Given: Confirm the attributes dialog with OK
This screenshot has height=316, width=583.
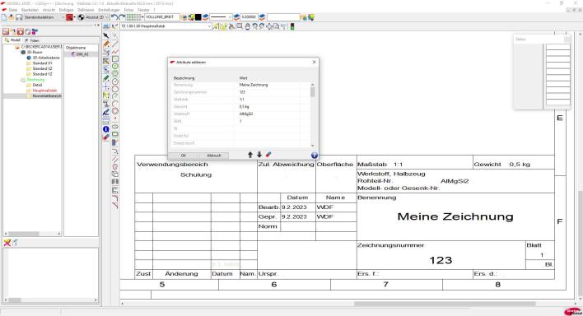Looking at the screenshot, I should tap(184, 156).
